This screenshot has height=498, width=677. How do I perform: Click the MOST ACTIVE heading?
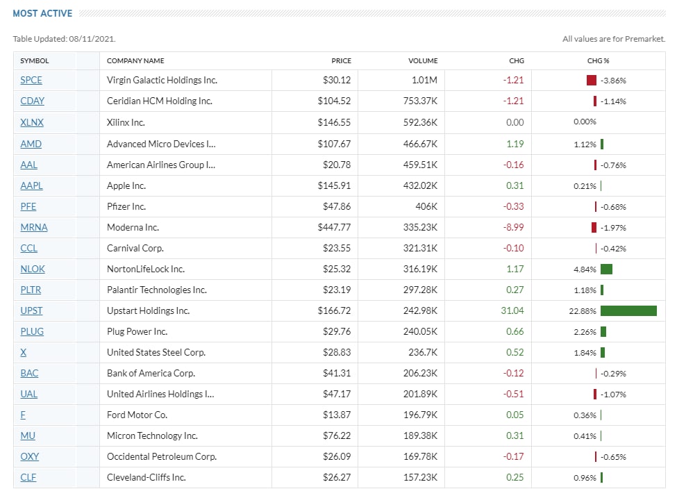point(43,13)
